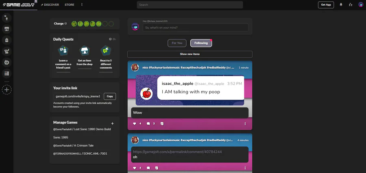Image resolution: width=366 pixels, height=173 pixels.
Task: Click the 'Daily Quests' heading
Action: (63, 39)
